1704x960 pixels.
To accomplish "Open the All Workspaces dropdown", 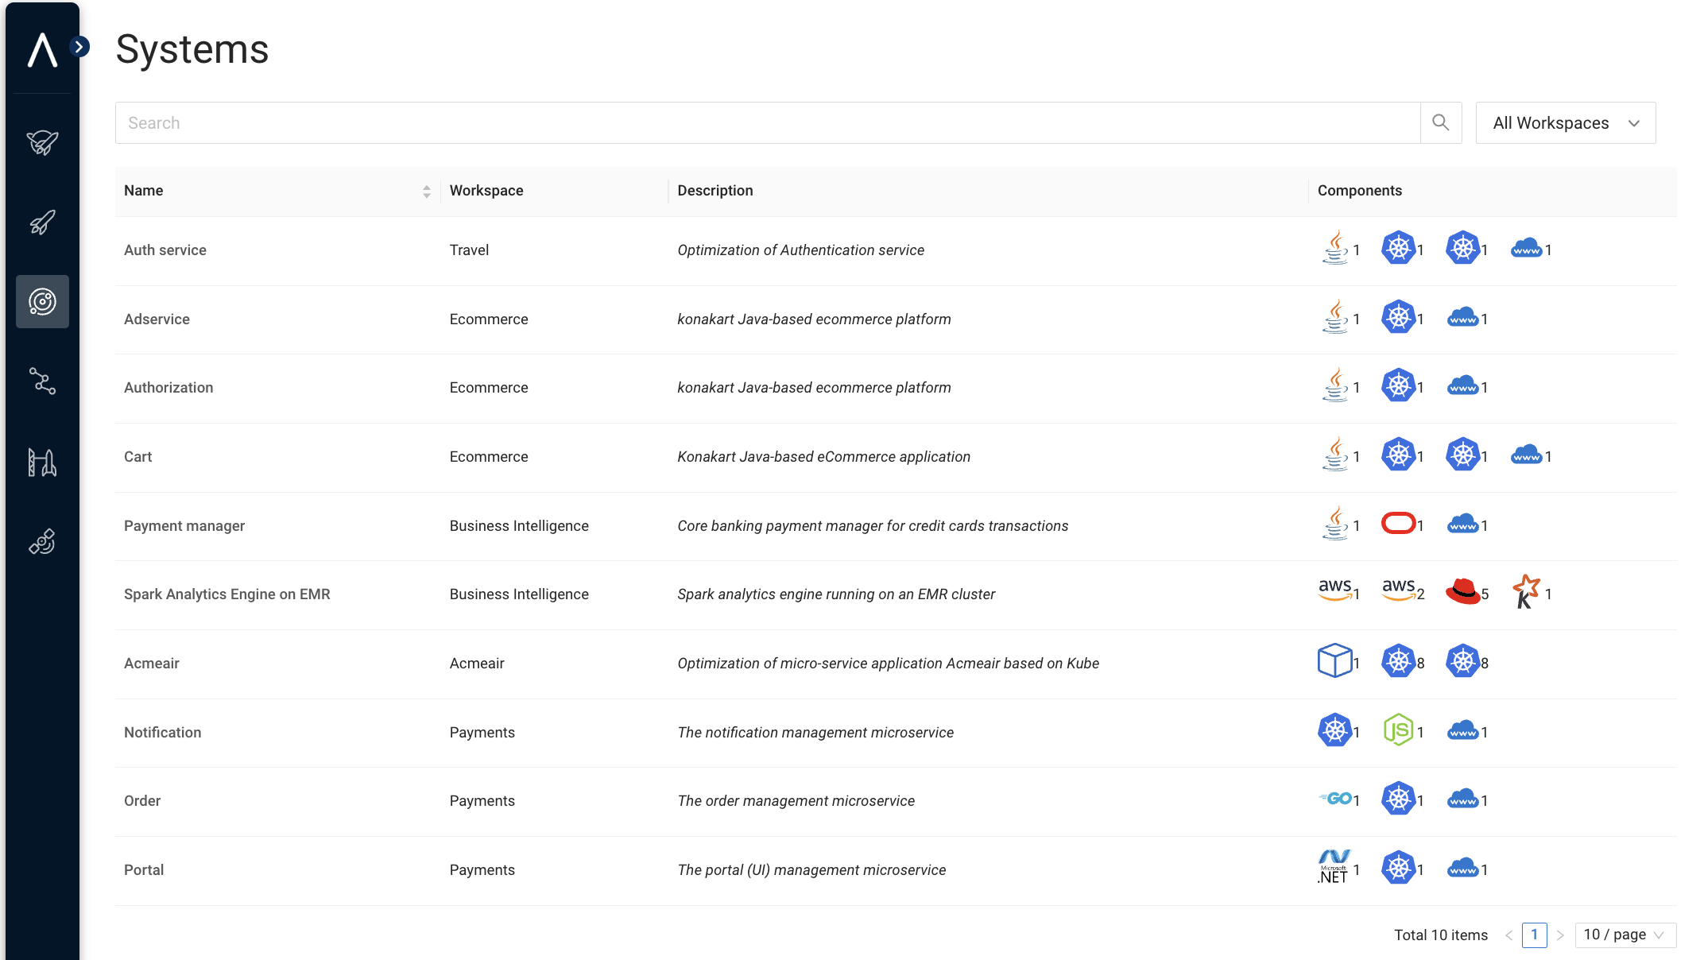I will [x=1565, y=123].
